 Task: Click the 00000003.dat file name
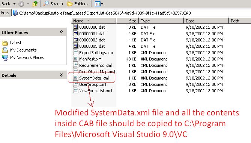[x=92, y=46]
